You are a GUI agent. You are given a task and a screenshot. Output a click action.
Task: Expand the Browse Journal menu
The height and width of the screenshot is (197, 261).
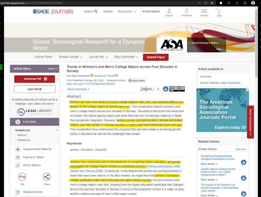(x=71, y=57)
